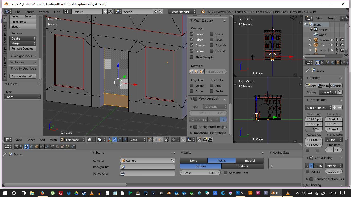Open the Delete Type Faces dropdown
Image resolution: width=351 pixels, height=197 pixels.
[23, 97]
